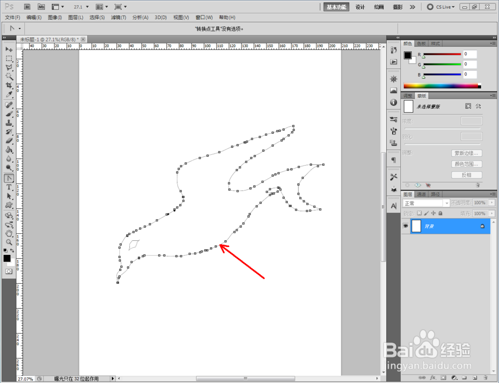Launch Mini Bridge from top bar
This screenshot has height=383, width=499.
point(41,6)
